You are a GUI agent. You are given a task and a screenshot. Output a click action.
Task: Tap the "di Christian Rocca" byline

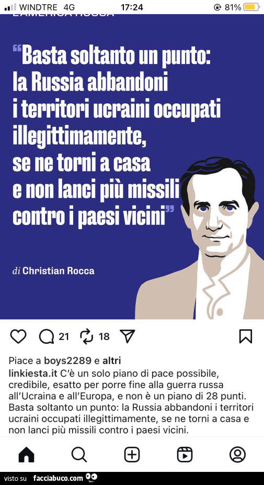[x=53, y=271]
